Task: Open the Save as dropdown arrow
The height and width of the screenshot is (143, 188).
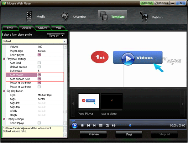Action: (x=62, y=36)
